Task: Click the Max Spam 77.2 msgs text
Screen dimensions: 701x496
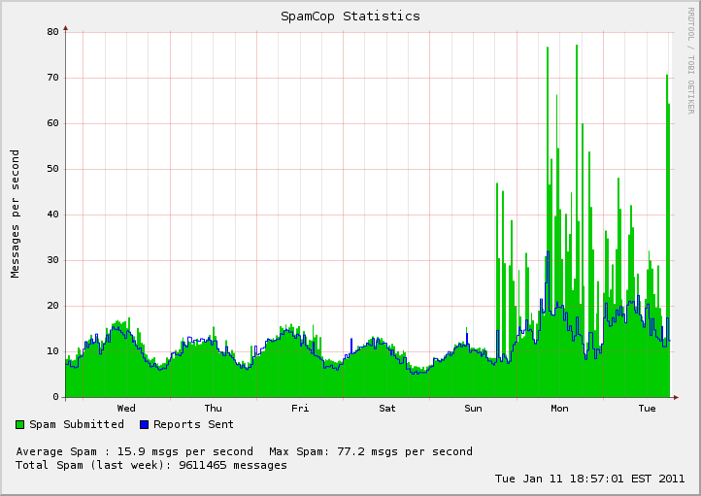Action: click(x=370, y=451)
